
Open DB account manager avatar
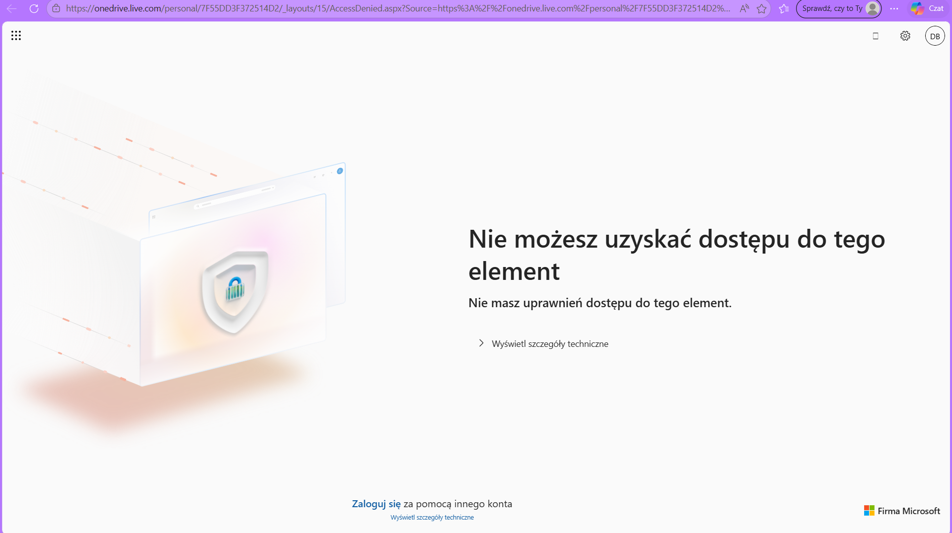point(935,36)
